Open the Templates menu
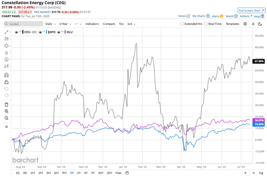267x177 pixels. coord(232,24)
